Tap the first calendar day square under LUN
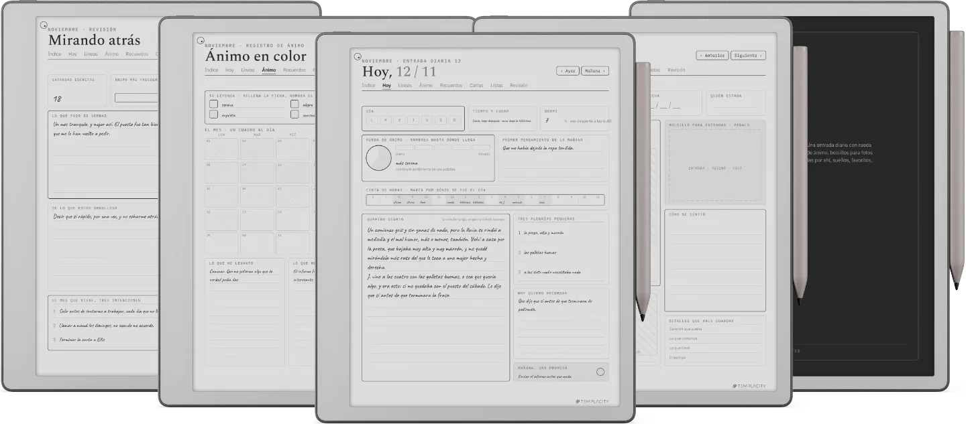Screen dimensions: 966x424 [x=221, y=149]
